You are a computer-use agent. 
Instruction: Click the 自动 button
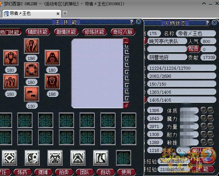click(x=106, y=172)
